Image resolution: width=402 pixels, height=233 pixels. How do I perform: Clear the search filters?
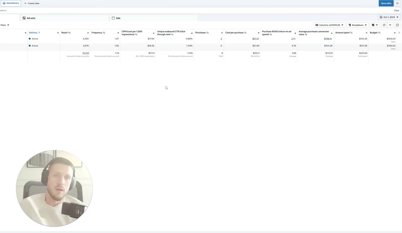pyautogui.click(x=397, y=10)
